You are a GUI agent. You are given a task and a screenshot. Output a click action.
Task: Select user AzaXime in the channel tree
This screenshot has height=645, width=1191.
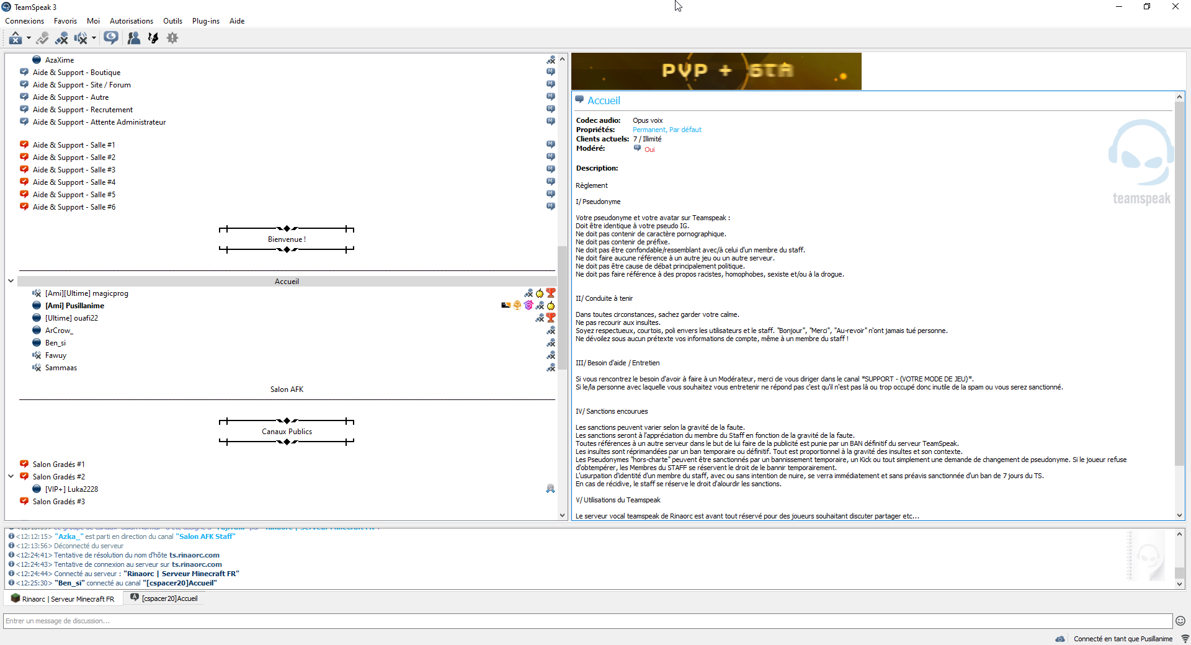click(60, 60)
